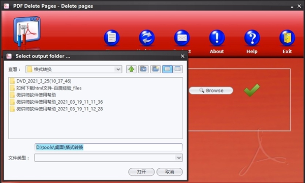Click the Exit label in toolbar

click(287, 51)
